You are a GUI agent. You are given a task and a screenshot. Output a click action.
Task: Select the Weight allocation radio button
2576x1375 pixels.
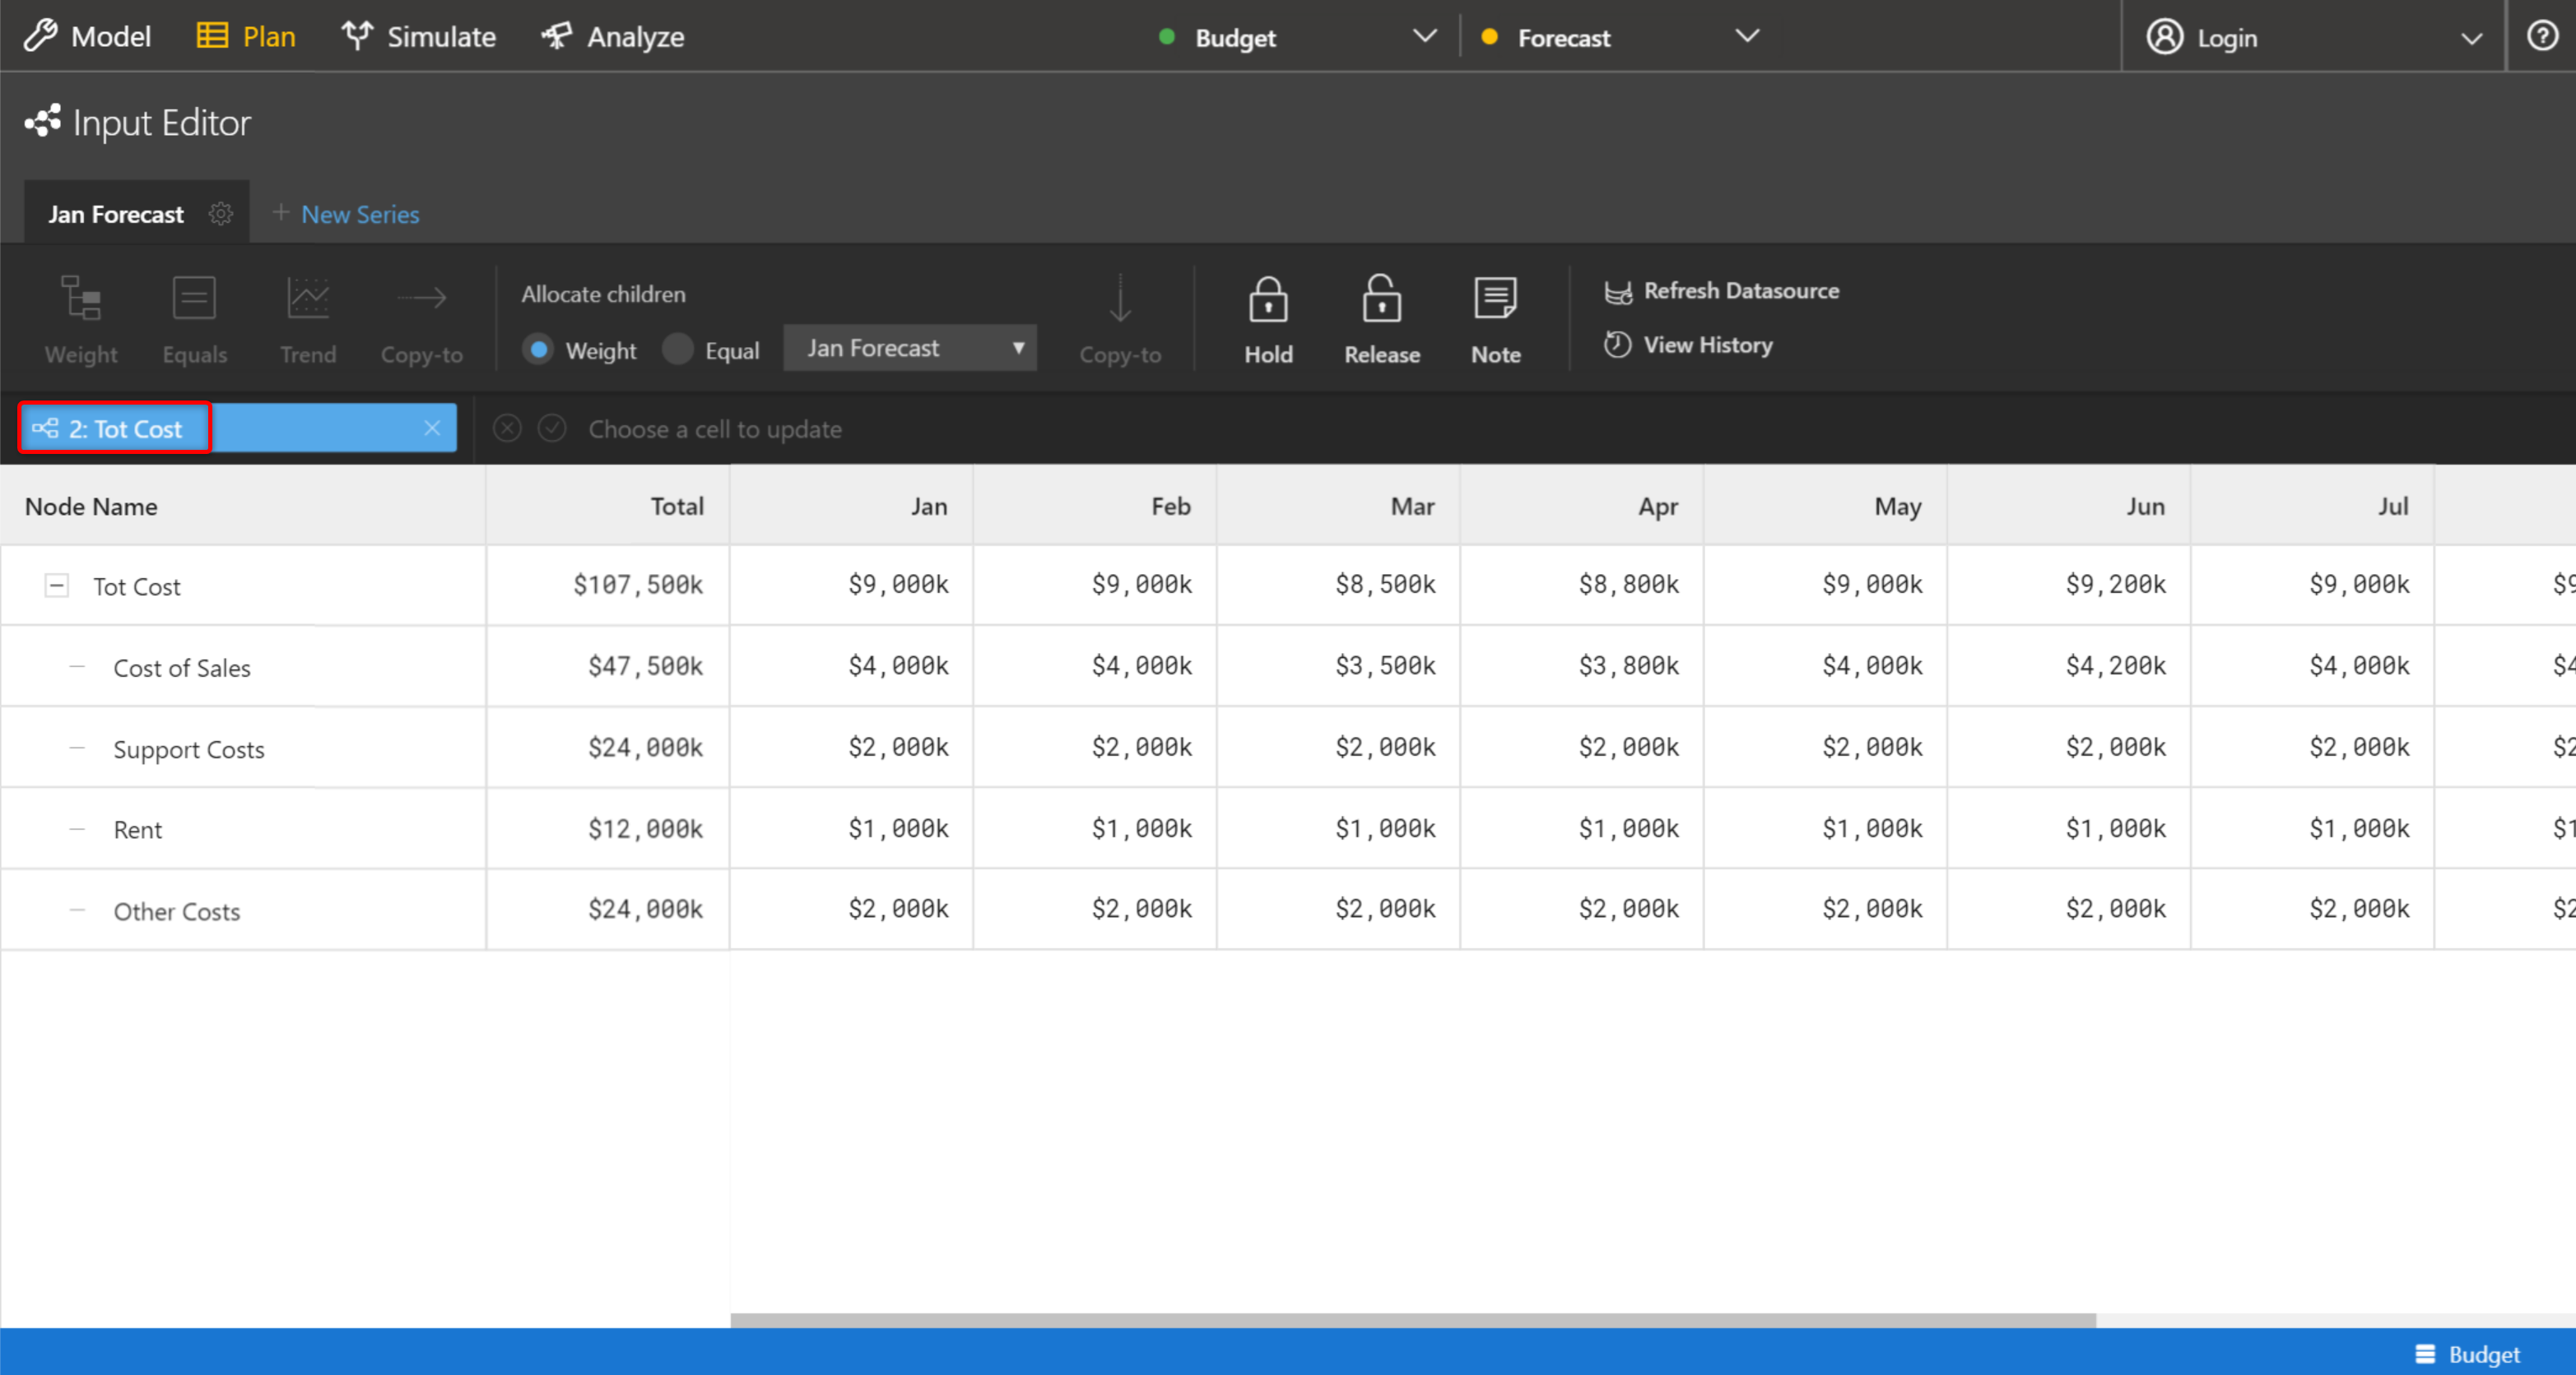pyautogui.click(x=538, y=350)
